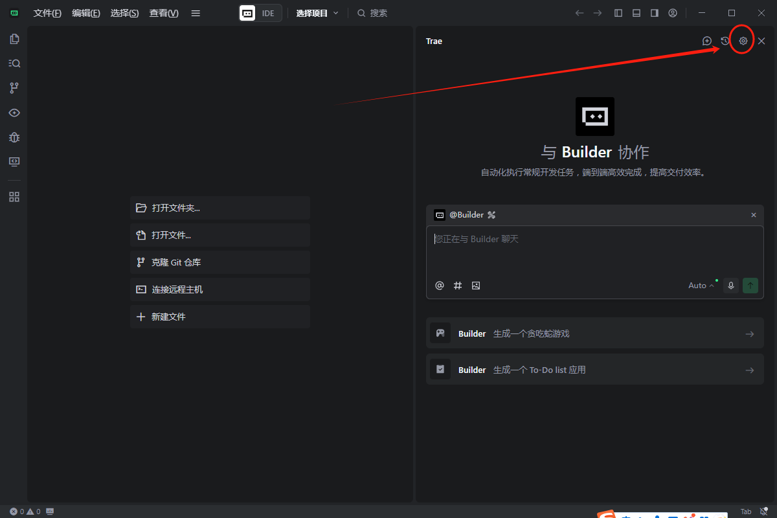This screenshot has width=777, height=518.
Task: Switch to IDE mode toggle
Action: tap(269, 13)
